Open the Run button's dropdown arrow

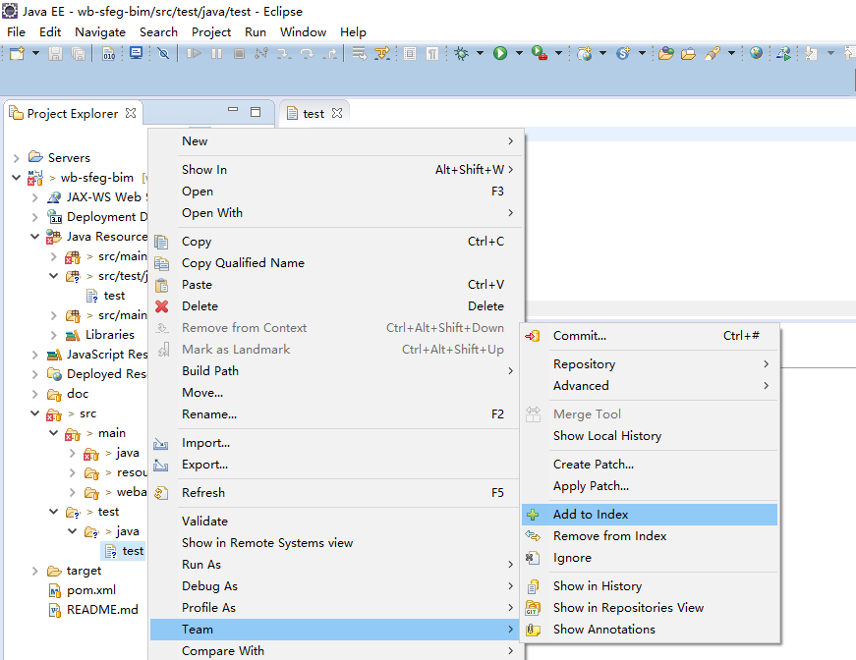coord(519,53)
